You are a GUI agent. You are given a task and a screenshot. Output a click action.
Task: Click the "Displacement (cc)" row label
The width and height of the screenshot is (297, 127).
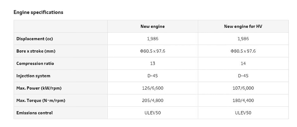pos(35,39)
